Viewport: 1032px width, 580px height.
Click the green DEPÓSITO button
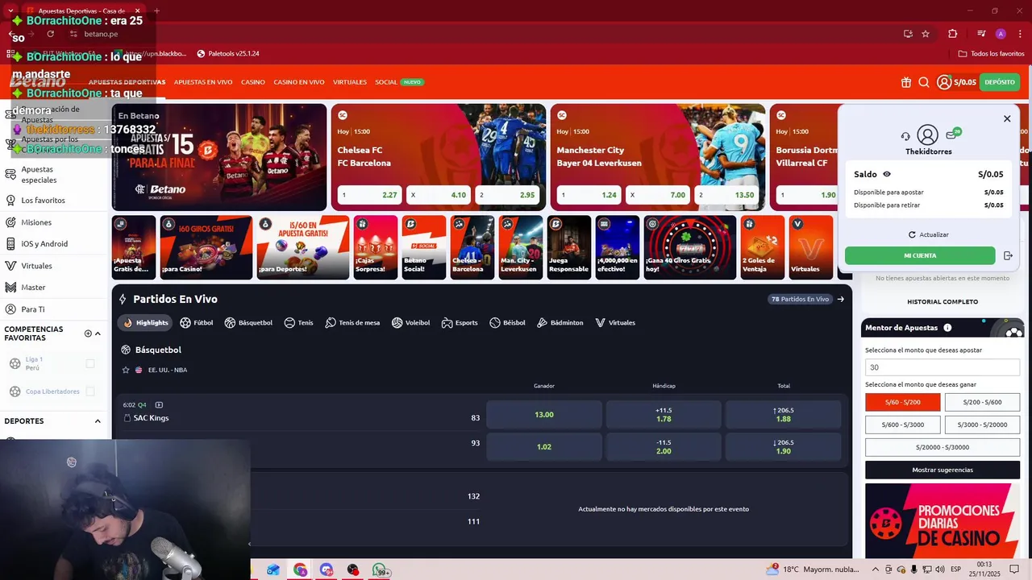[x=1000, y=82]
